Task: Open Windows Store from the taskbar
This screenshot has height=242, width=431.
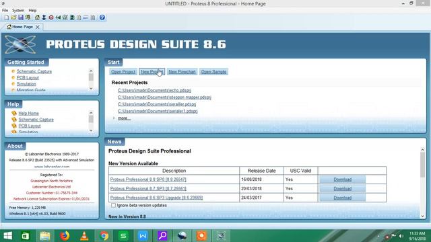Action: click(x=26, y=236)
